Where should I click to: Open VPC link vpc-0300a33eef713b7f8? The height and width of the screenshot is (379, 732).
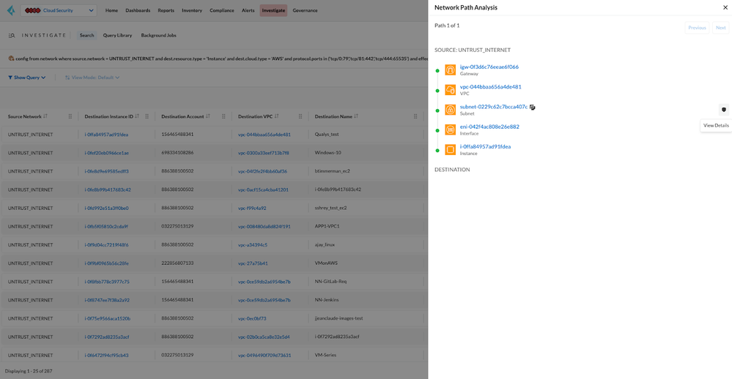[263, 153]
